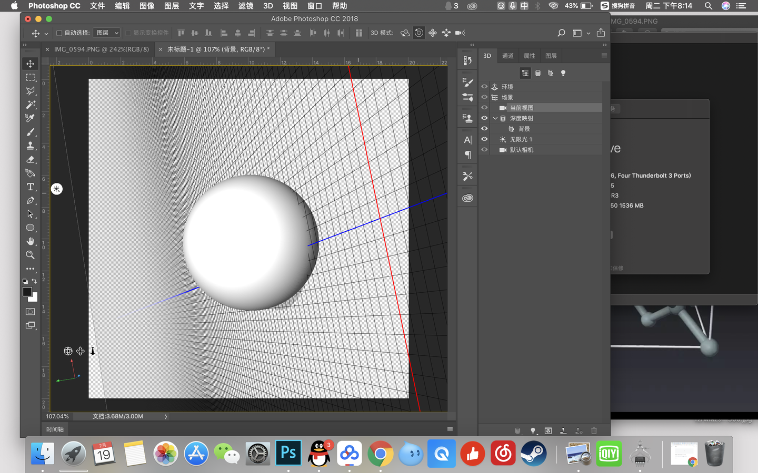This screenshot has width=758, height=473.
Task: Select the Type tool
Action: [x=31, y=187]
